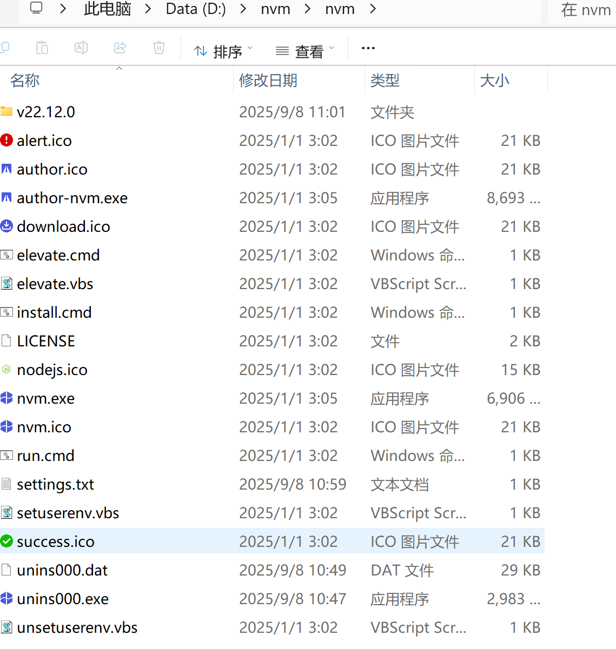Click date 2025/9/8 10:59
Image resolution: width=616 pixels, height=649 pixels.
pyautogui.click(x=293, y=484)
